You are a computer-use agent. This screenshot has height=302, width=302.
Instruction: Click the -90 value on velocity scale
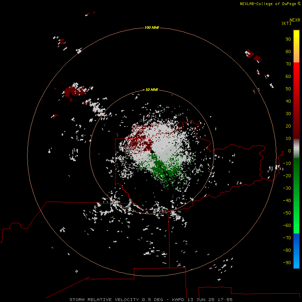[x=287, y=263]
